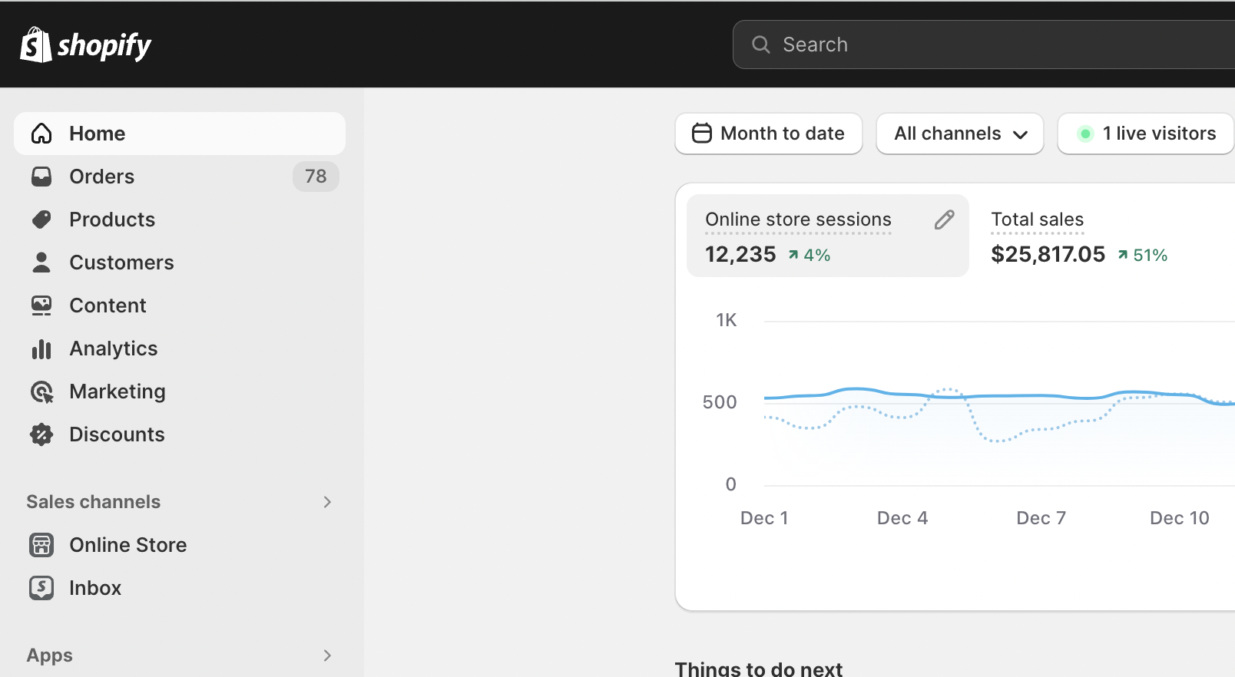Open the Inbox sales channel
Image resolution: width=1235 pixels, height=677 pixels.
click(x=180, y=588)
